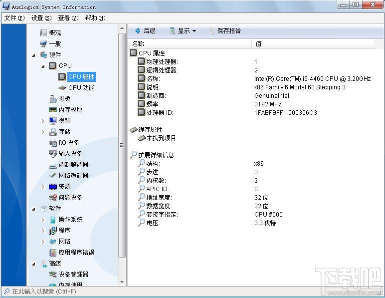Click the x86 Family 6 Model 60 value
The height and width of the screenshot is (298, 385).
(x=300, y=87)
